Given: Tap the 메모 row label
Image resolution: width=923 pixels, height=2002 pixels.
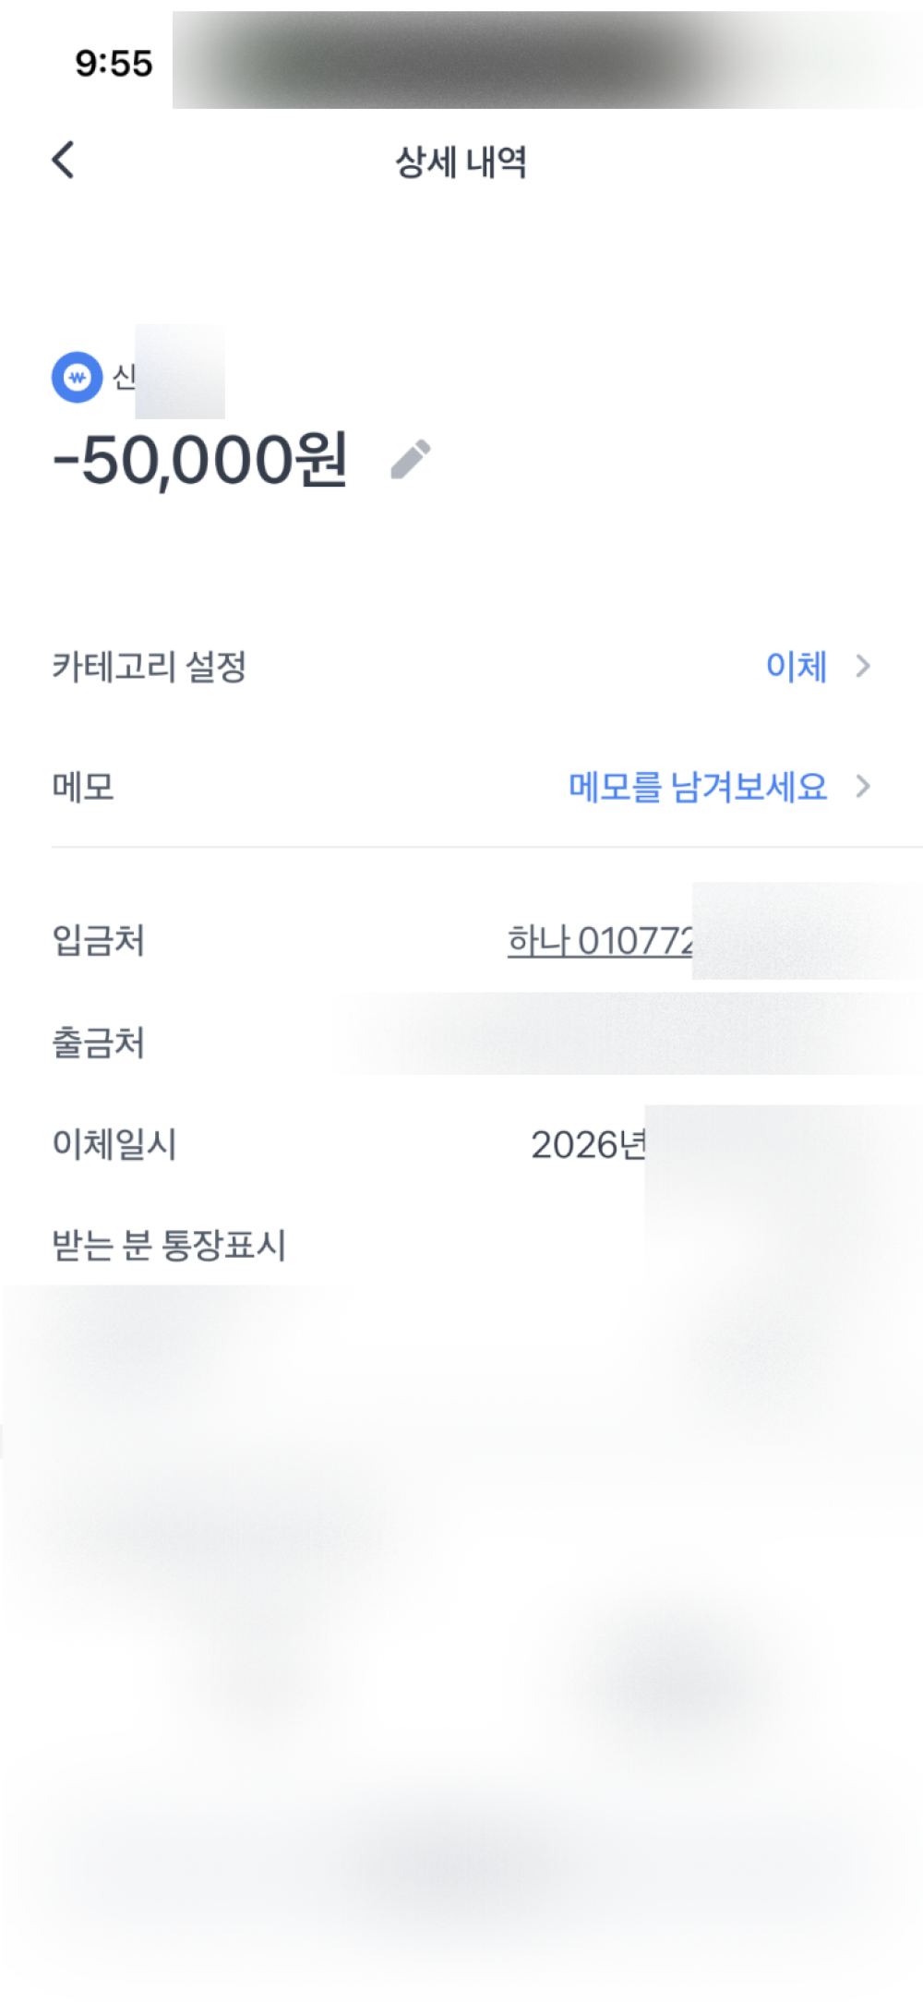Looking at the screenshot, I should click(x=83, y=787).
